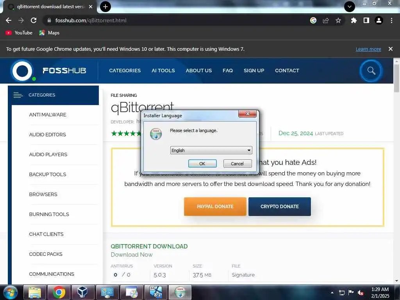Click the site lock icon

(49, 20)
